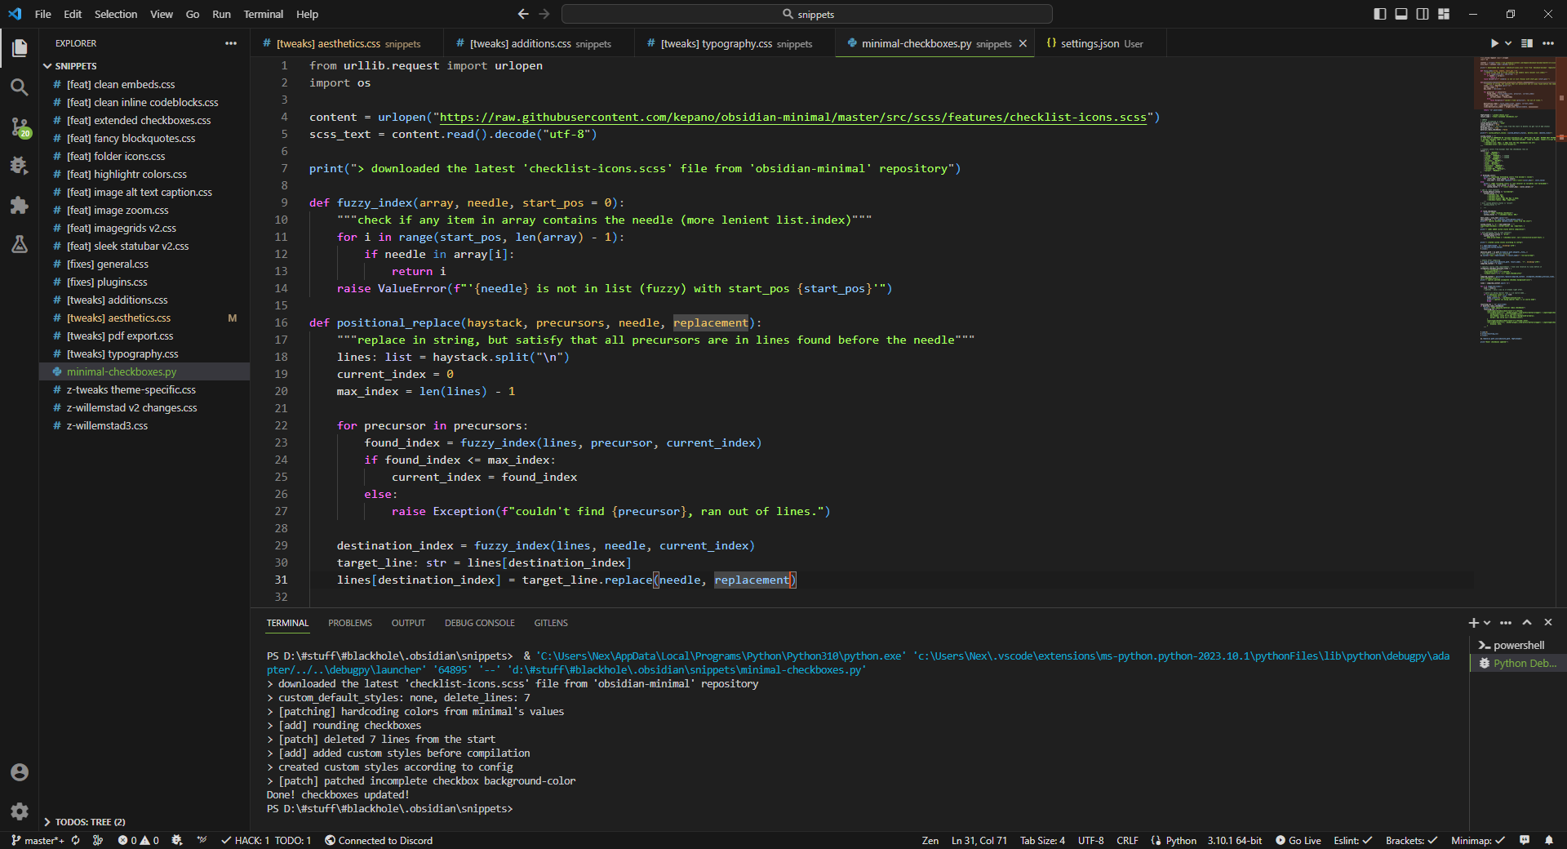This screenshot has width=1567, height=849.
Task: Open terminal panel more actions ellipsis
Action: (x=1506, y=623)
